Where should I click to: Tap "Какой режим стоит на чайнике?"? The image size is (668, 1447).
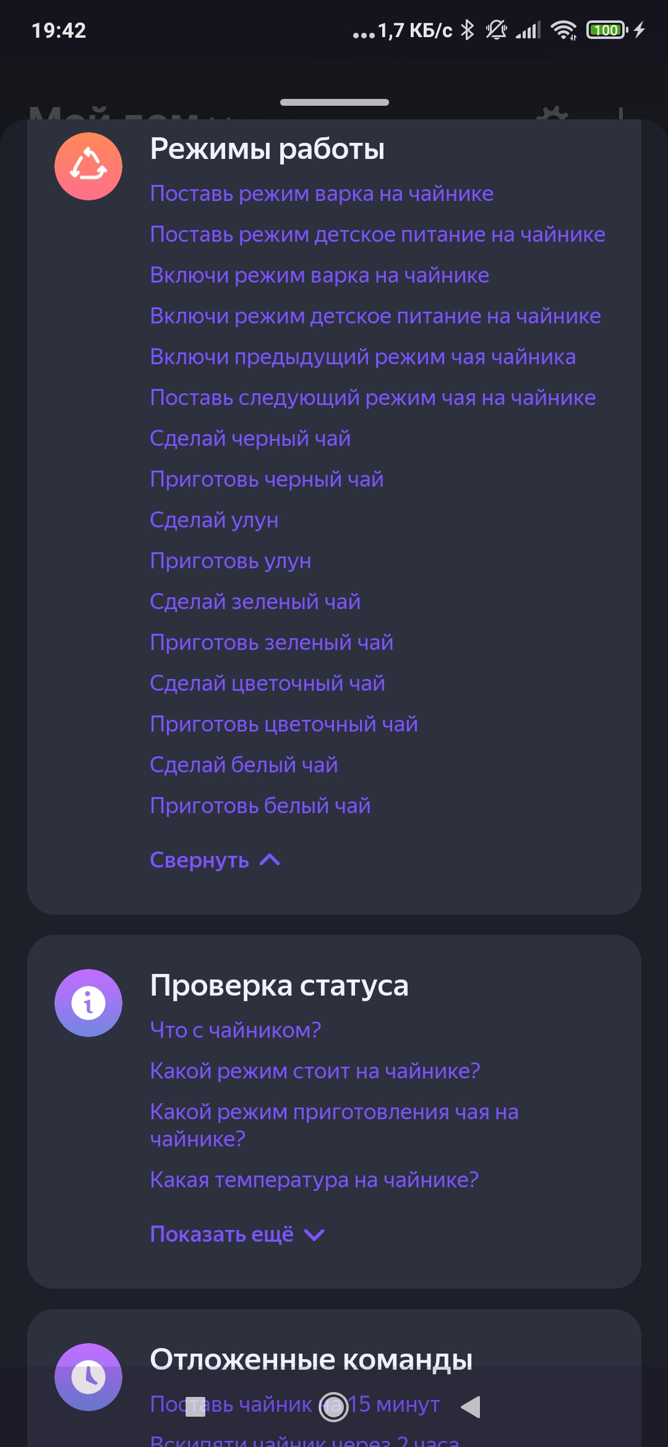point(315,1071)
